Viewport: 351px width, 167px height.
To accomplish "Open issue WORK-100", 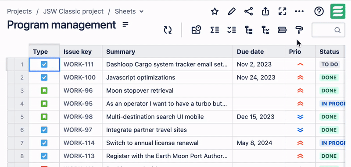I will tap(79, 77).
